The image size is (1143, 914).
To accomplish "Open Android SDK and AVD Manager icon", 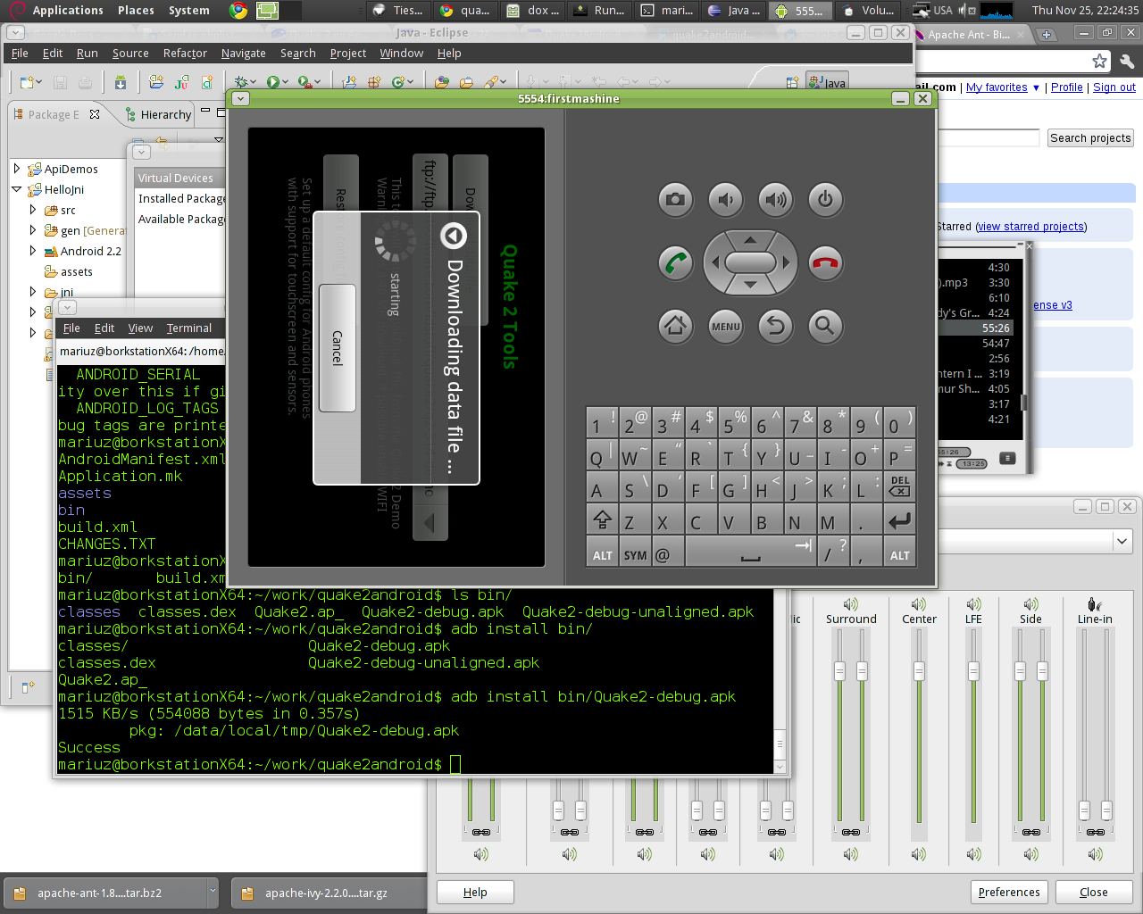I will [x=121, y=82].
